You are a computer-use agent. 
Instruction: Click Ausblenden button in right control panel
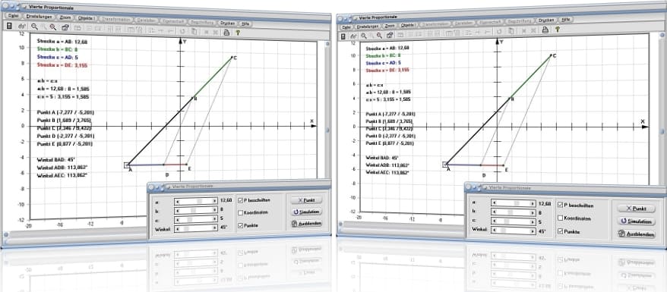pyautogui.click(x=636, y=234)
